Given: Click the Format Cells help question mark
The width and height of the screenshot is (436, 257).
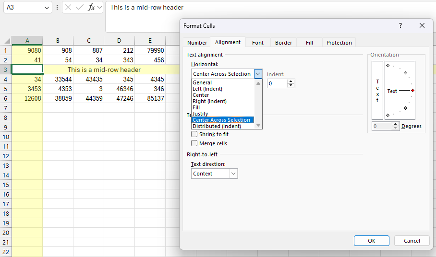Looking at the screenshot, I should pyautogui.click(x=400, y=25).
